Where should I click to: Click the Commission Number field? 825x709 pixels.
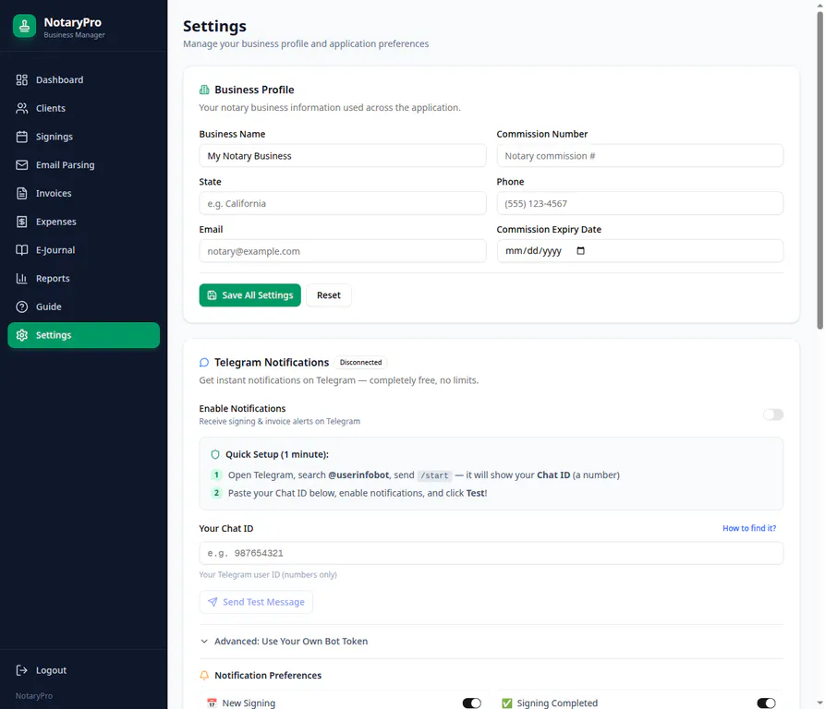tap(640, 156)
